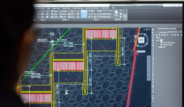Activate the Stretch tool
This screenshot has height=107, width=184.
click(x=54, y=17)
